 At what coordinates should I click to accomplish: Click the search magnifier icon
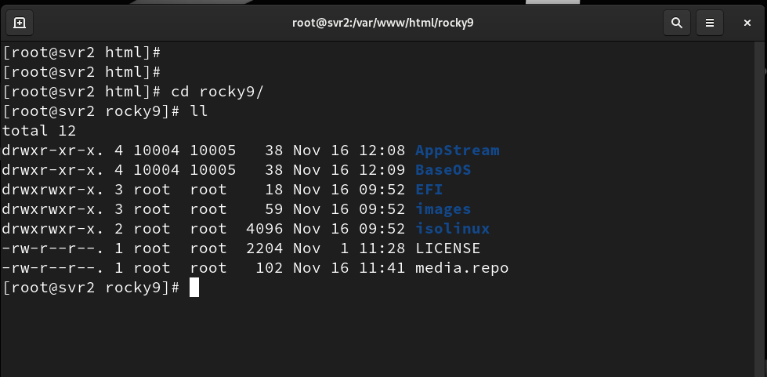pos(676,23)
